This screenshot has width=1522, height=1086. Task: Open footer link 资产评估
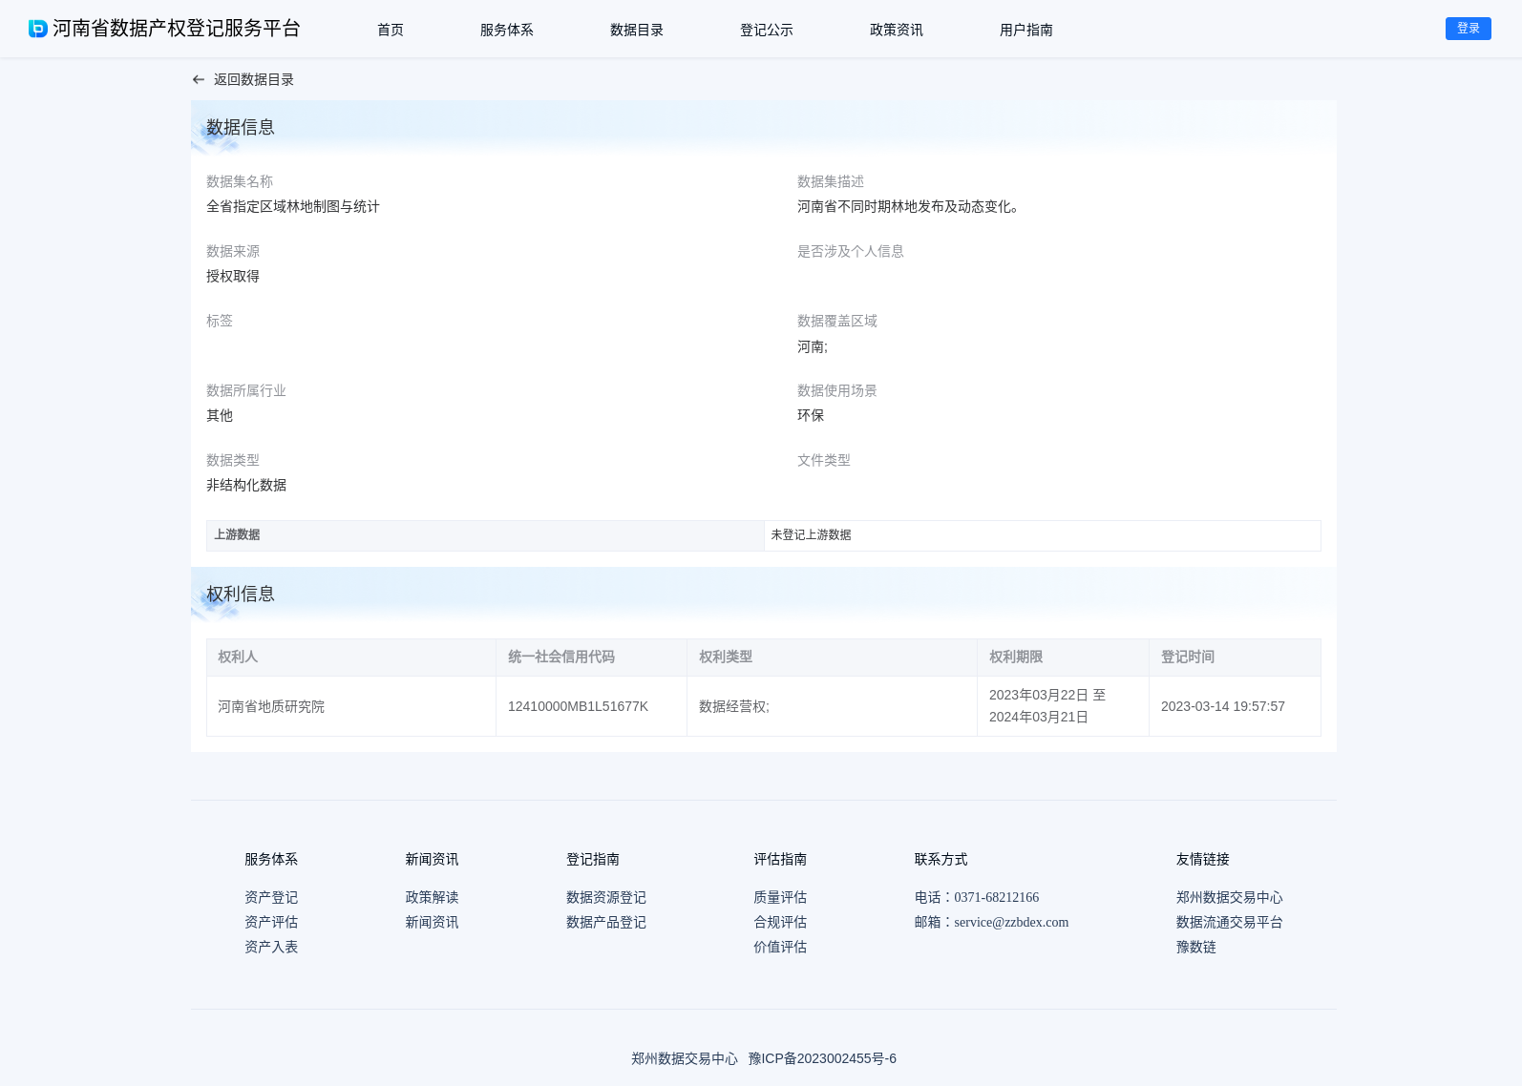pos(271,922)
